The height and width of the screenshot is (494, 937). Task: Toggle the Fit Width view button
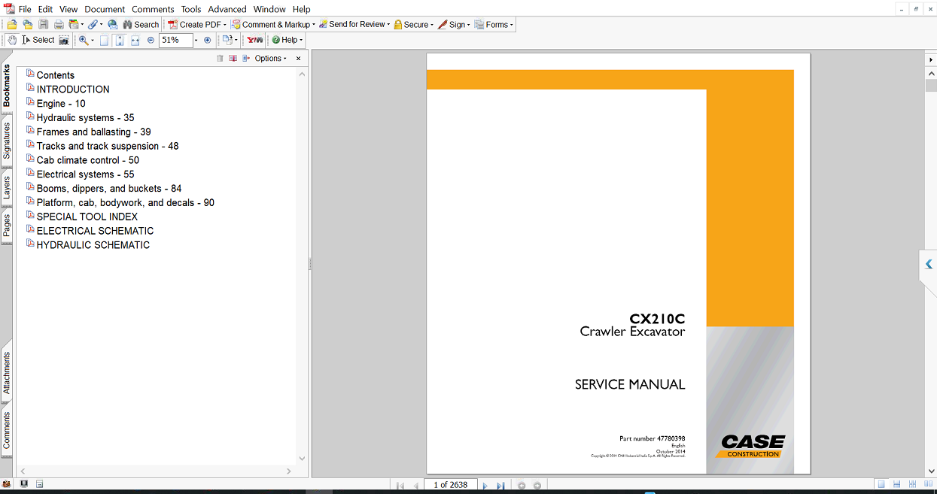pyautogui.click(x=135, y=40)
